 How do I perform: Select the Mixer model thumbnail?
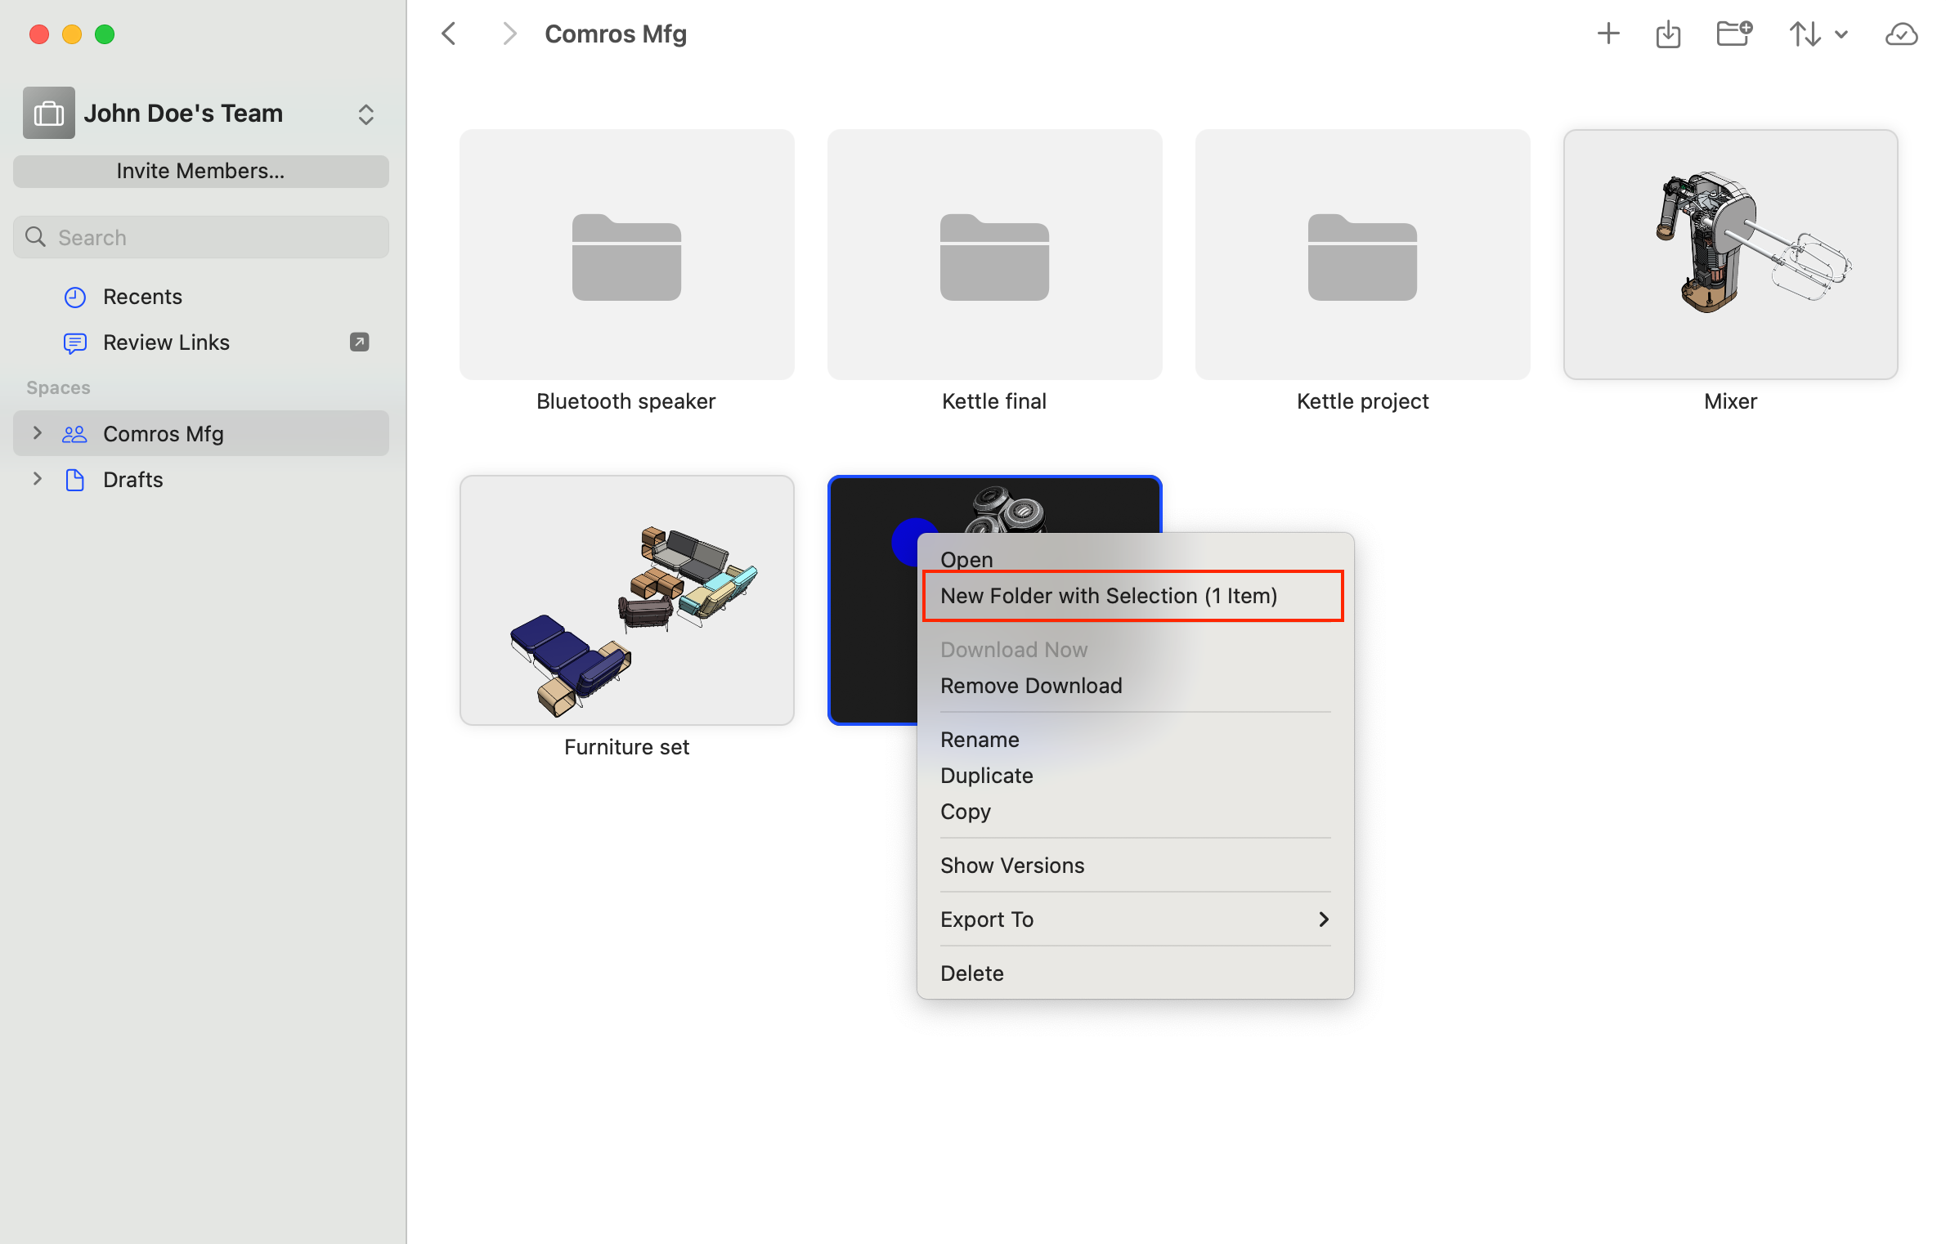(x=1730, y=254)
